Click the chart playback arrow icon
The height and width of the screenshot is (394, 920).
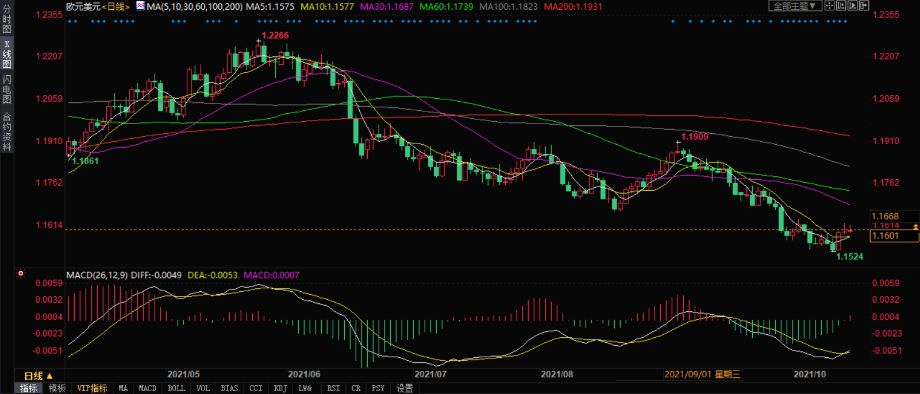[x=852, y=6]
